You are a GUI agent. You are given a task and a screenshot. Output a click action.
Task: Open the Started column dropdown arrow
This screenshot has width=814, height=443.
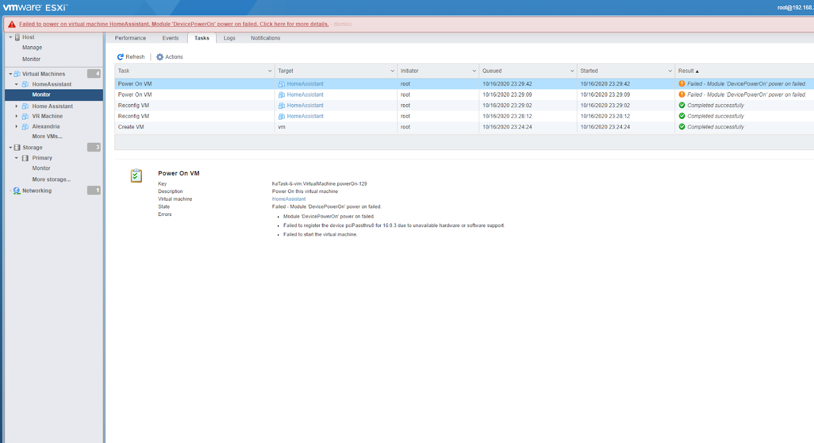670,71
